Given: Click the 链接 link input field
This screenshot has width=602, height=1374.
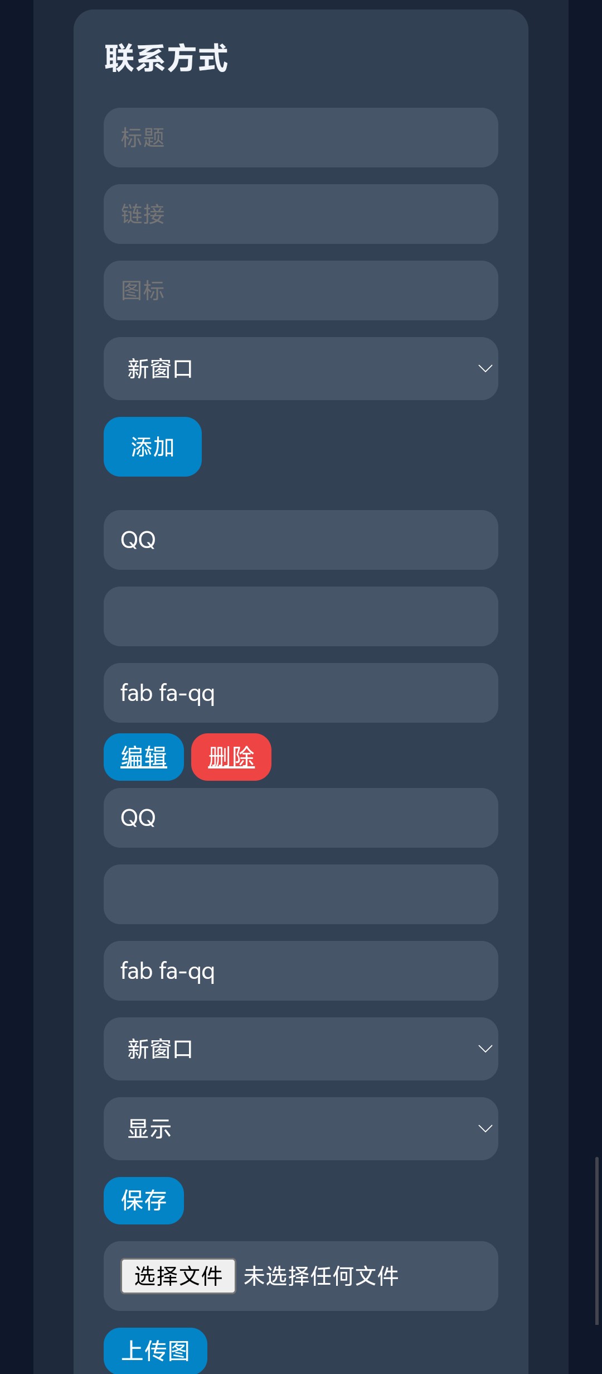Looking at the screenshot, I should (300, 214).
